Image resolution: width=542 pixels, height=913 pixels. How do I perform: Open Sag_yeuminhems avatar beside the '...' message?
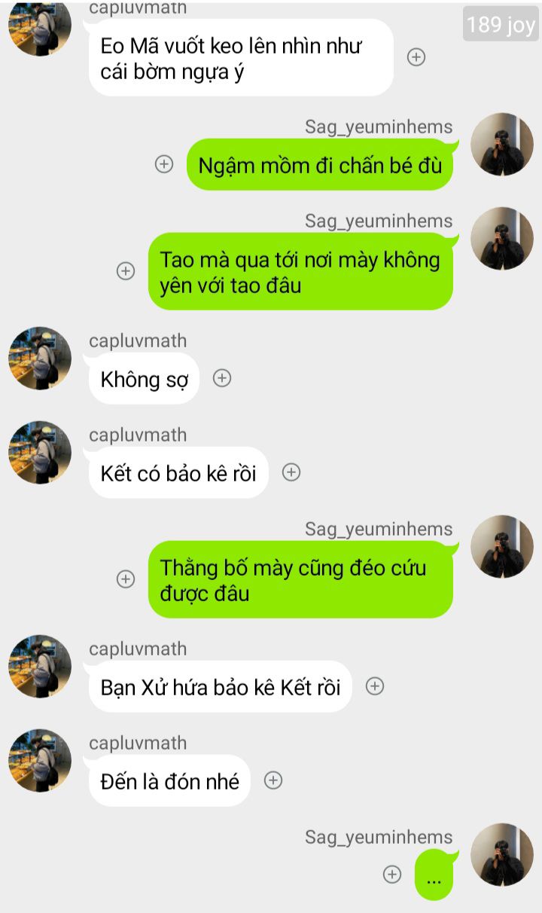[x=502, y=854]
